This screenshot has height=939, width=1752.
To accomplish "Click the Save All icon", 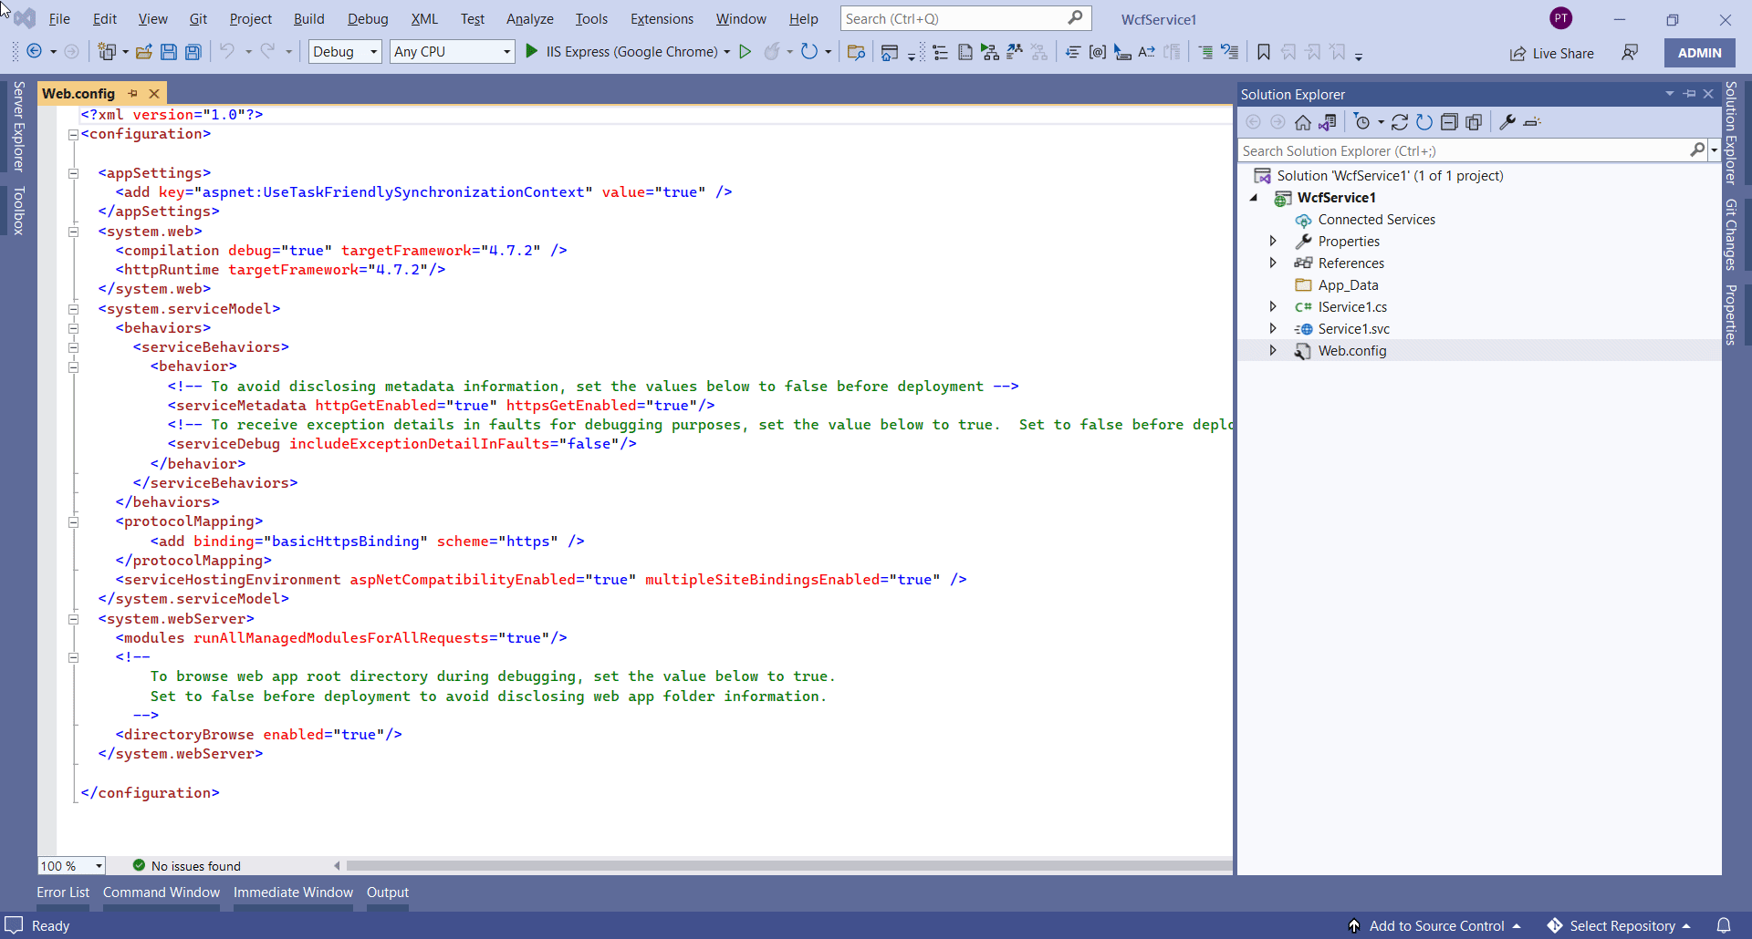I will pyautogui.click(x=193, y=52).
